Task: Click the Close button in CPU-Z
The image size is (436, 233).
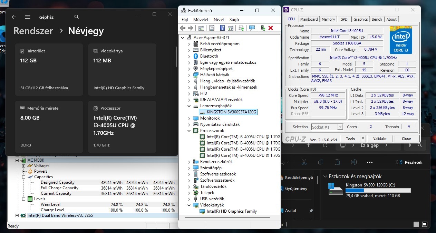Action: click(x=406, y=139)
